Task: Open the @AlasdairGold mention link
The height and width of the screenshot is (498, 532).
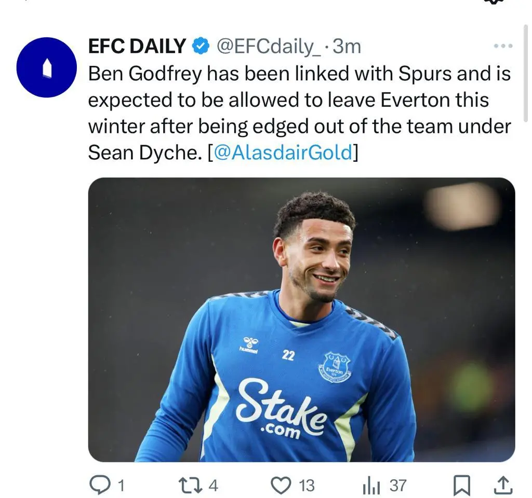Action: pyautogui.click(x=283, y=153)
